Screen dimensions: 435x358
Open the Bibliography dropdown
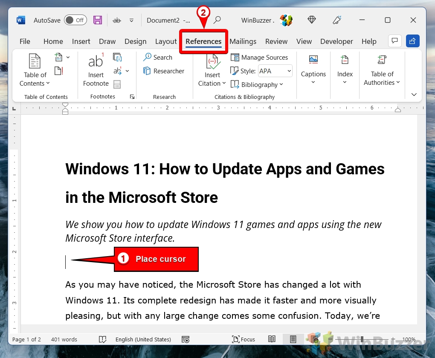coord(257,84)
